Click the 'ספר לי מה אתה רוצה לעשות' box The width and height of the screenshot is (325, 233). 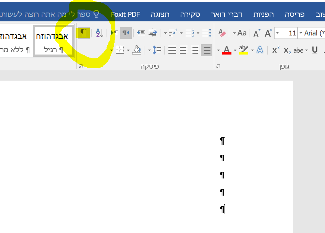tap(45, 14)
